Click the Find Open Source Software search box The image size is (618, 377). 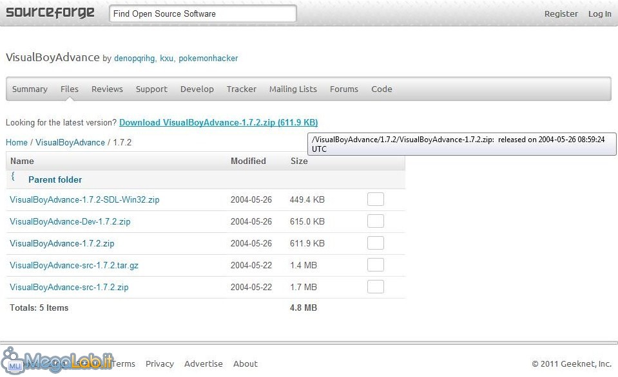click(x=202, y=14)
